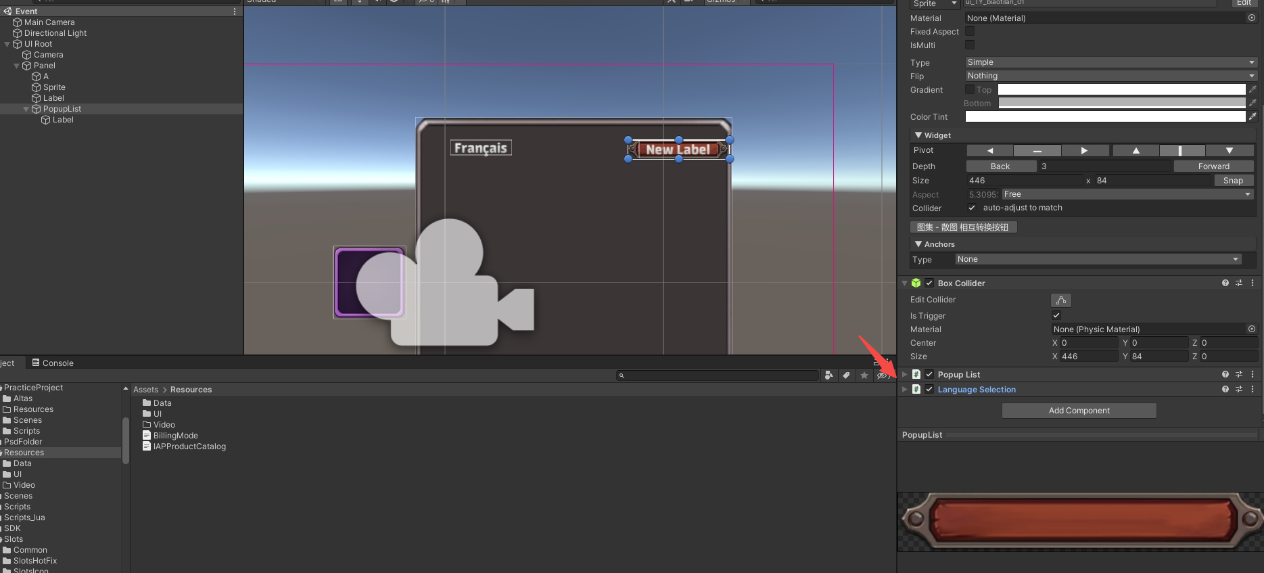
Task: Collapse the UI Root hierarchy node
Action: 7,44
